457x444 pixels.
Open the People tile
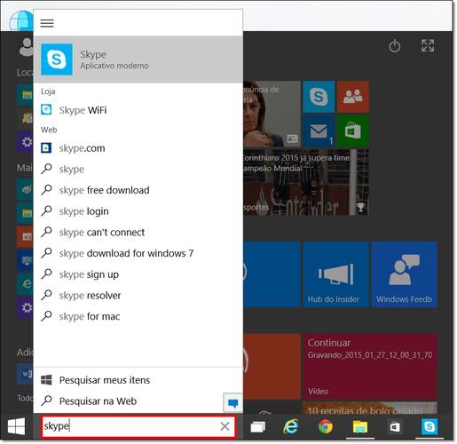click(x=353, y=97)
